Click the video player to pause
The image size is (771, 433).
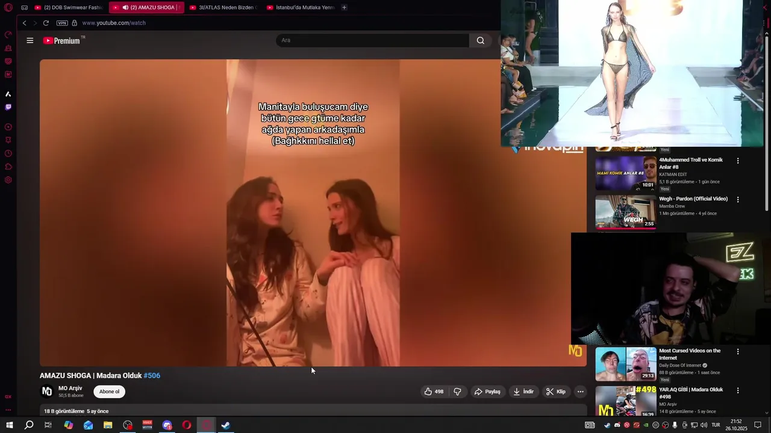tap(313, 212)
